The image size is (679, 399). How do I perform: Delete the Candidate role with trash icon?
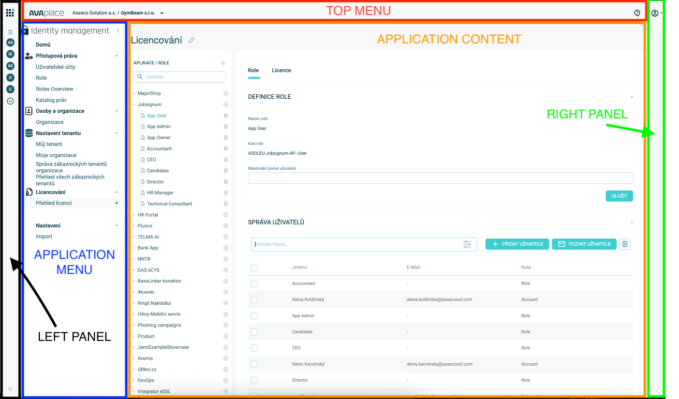(226, 171)
